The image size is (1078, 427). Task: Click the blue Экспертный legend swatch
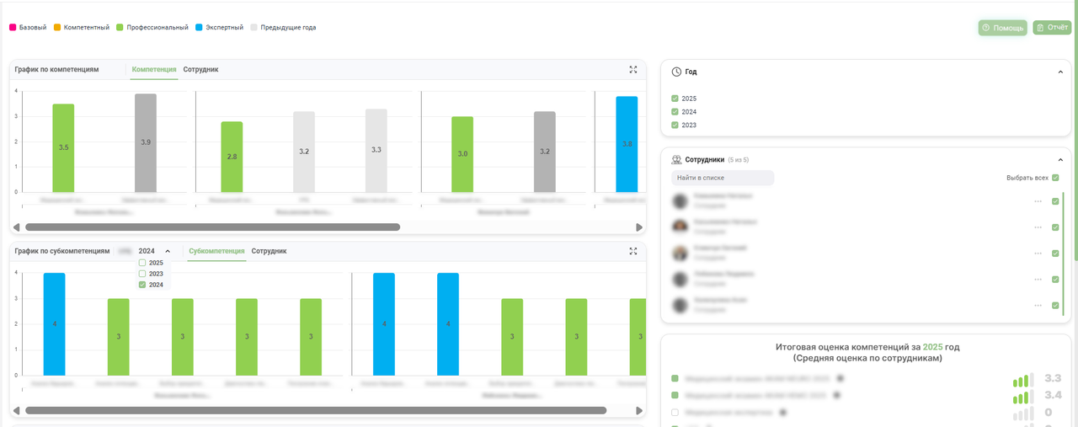199,27
